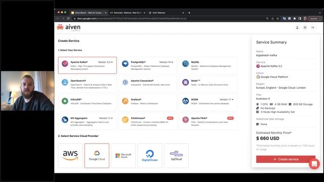Open the PostgreSQL Version 14 dropdown
324x182 pixels.
166,62
